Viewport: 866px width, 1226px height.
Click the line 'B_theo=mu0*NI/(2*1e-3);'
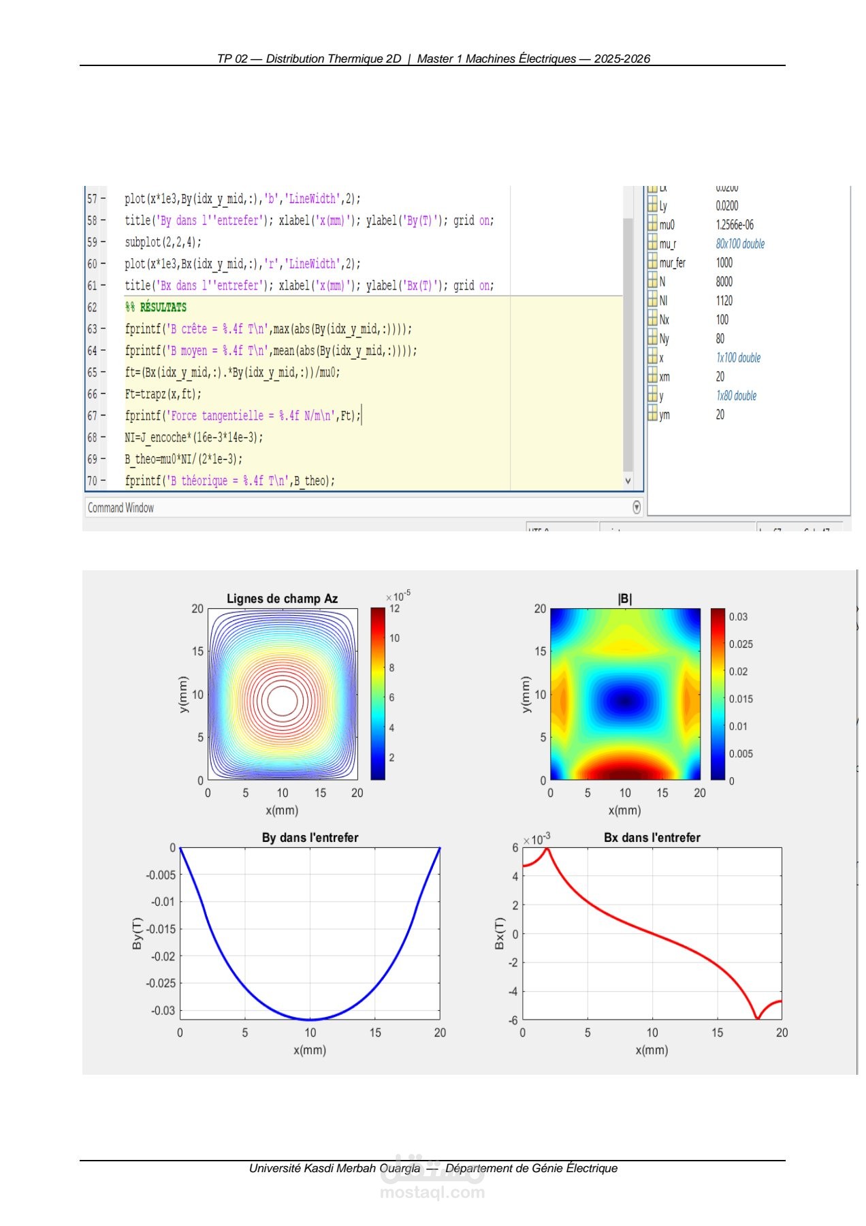(184, 459)
